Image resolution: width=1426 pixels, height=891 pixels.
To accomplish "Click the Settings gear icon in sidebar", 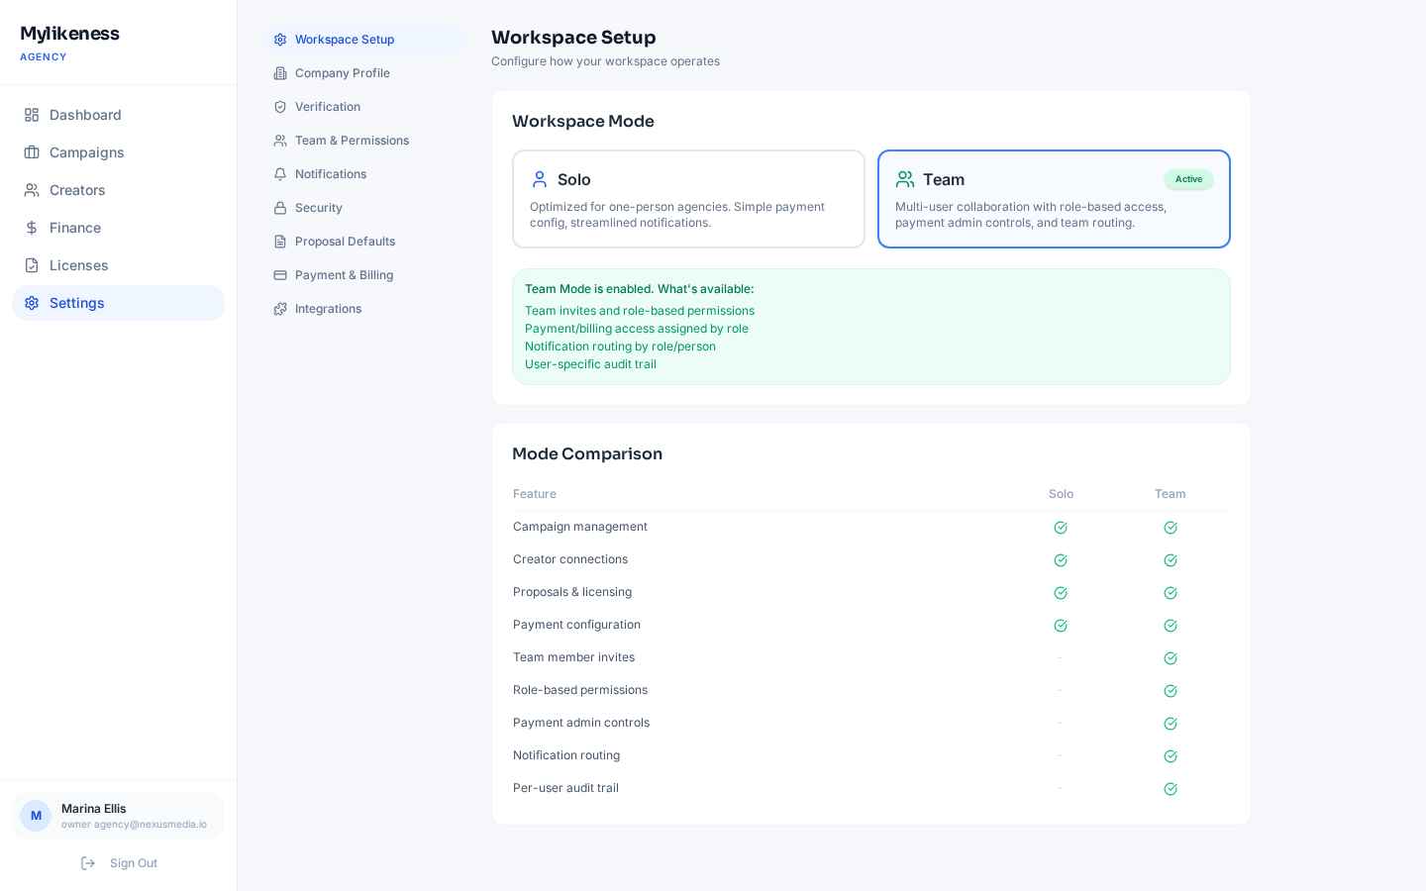I will pyautogui.click(x=32, y=303).
